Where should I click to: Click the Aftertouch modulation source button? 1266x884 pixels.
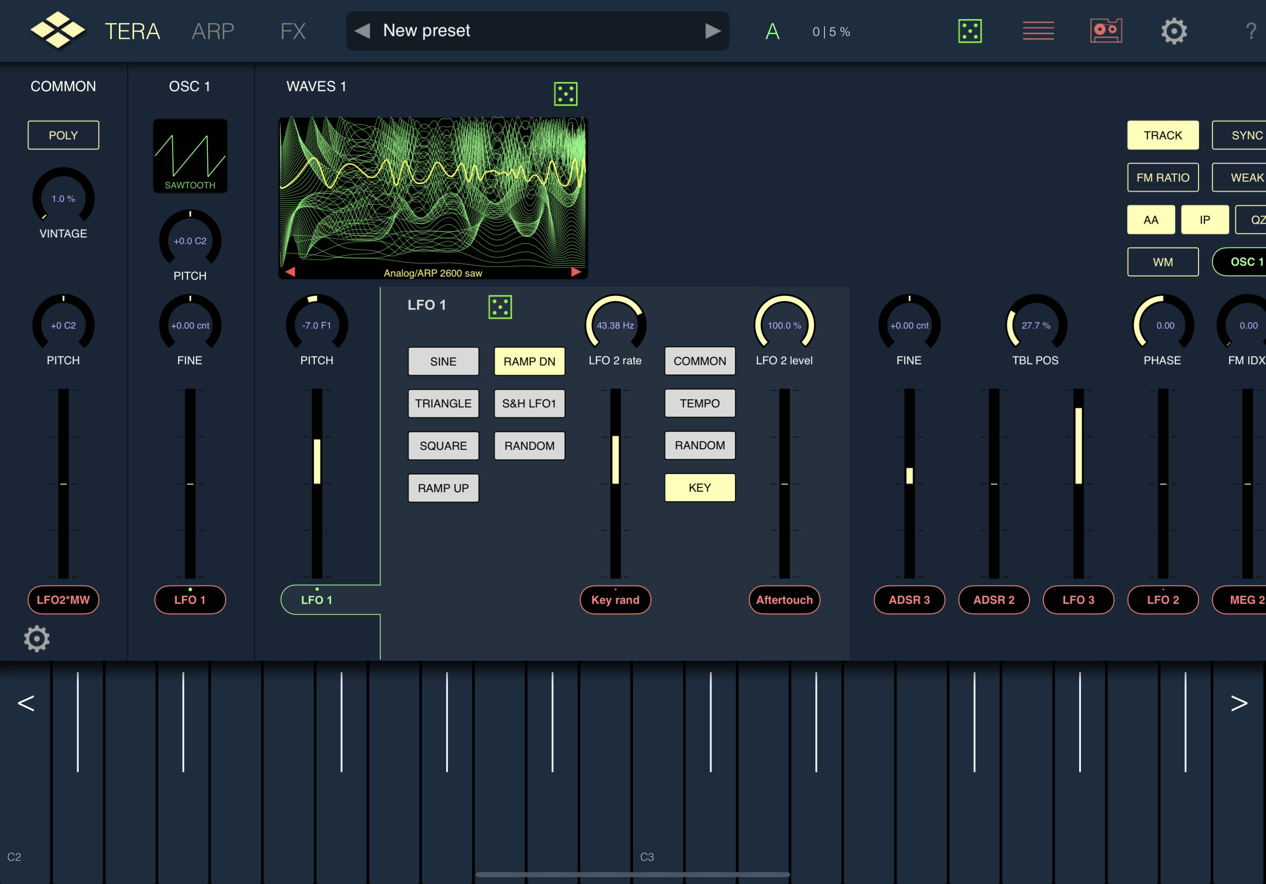point(783,600)
